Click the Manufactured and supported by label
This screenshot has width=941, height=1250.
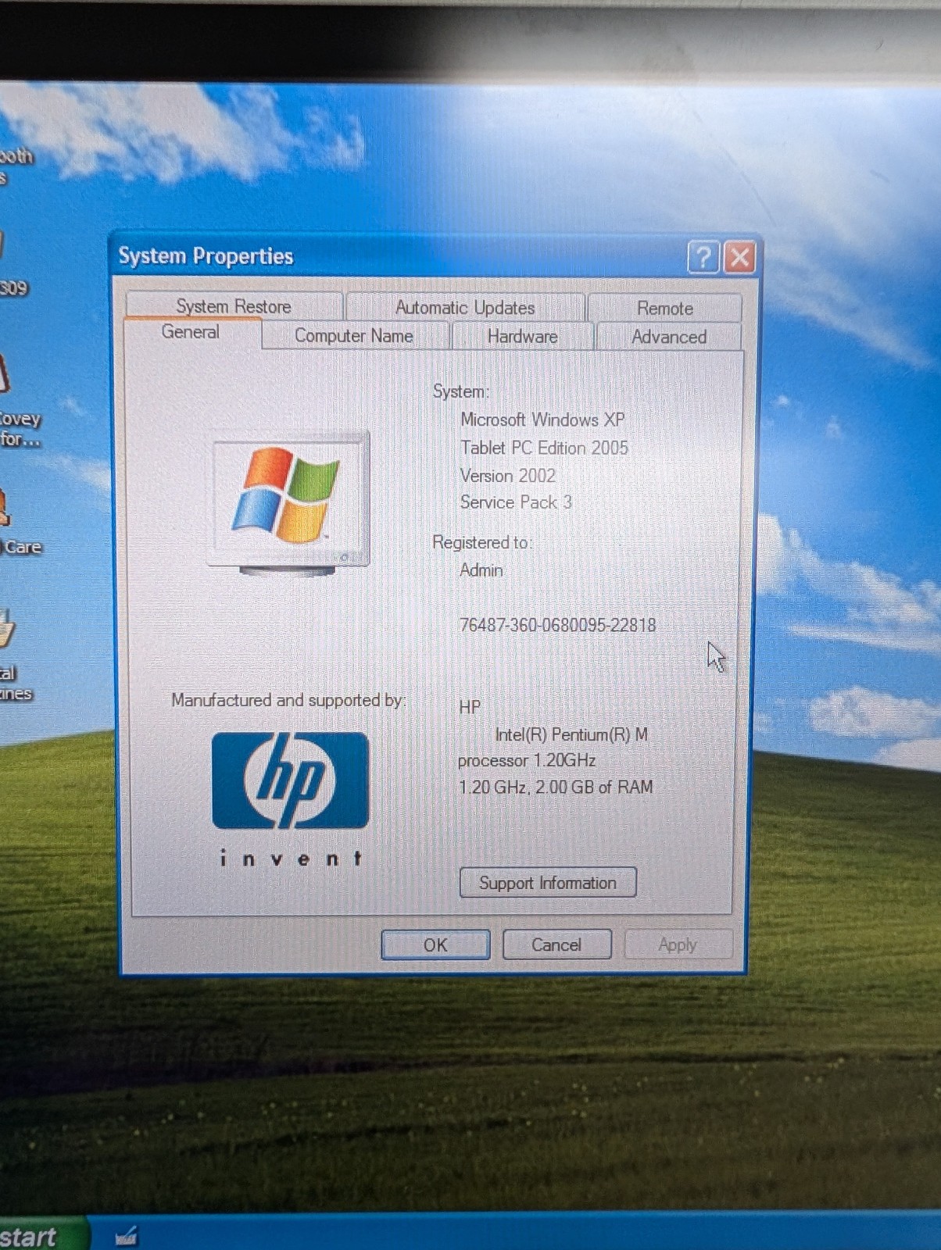point(288,700)
